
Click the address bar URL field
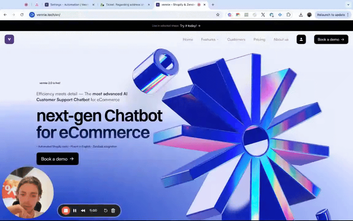tap(124, 15)
